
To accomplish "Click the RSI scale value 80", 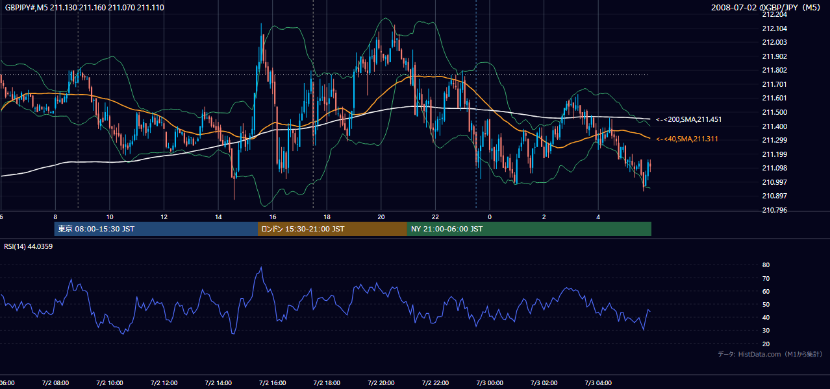I will pyautogui.click(x=766, y=265).
